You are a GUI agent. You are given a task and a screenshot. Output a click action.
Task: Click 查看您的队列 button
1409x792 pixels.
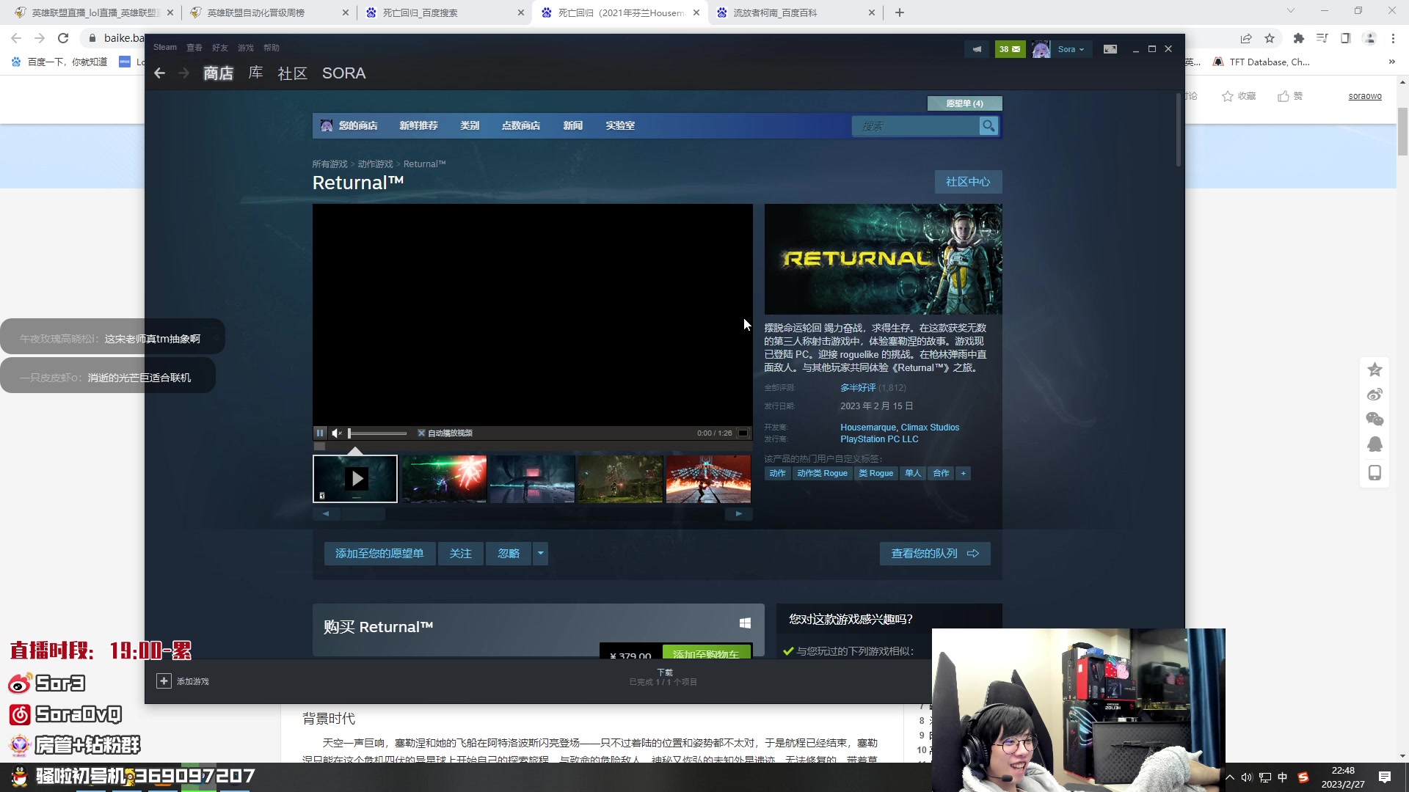coord(935,554)
